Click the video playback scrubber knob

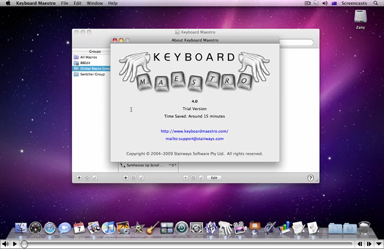pyautogui.click(x=24, y=244)
